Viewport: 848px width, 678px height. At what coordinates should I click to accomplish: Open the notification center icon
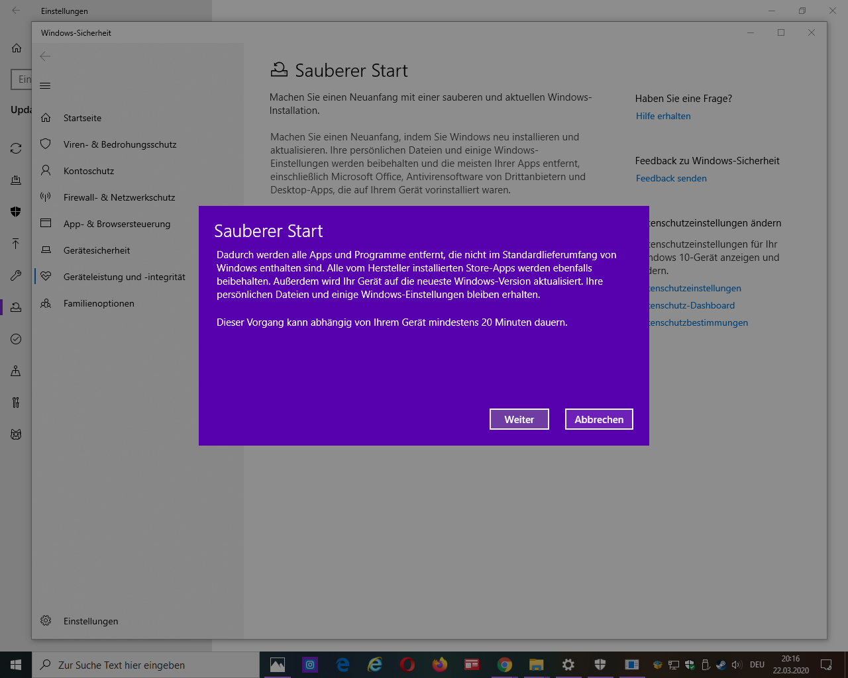[x=826, y=665]
